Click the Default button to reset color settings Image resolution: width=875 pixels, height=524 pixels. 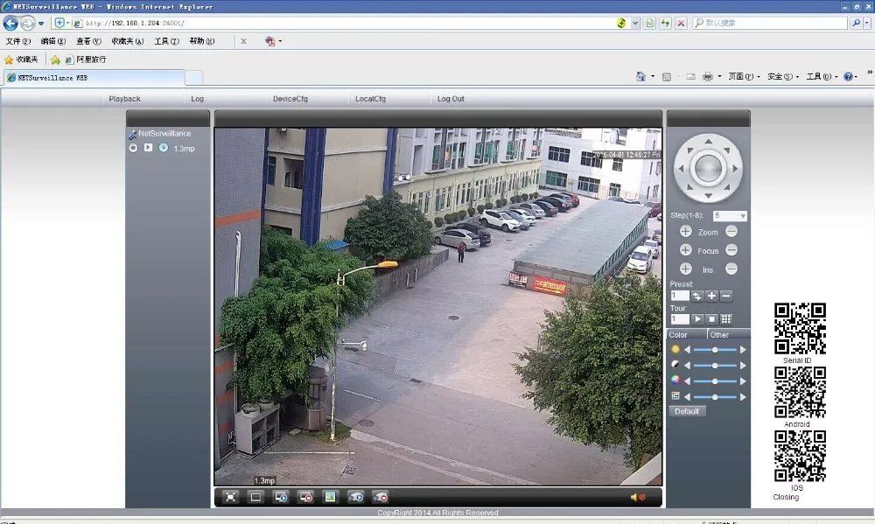[x=687, y=411]
